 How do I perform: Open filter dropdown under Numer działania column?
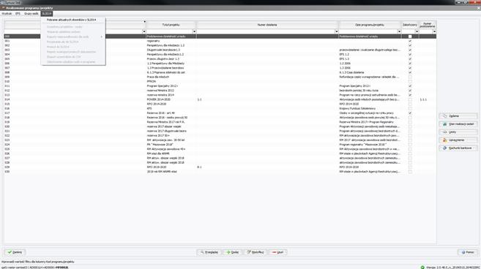click(x=337, y=31)
